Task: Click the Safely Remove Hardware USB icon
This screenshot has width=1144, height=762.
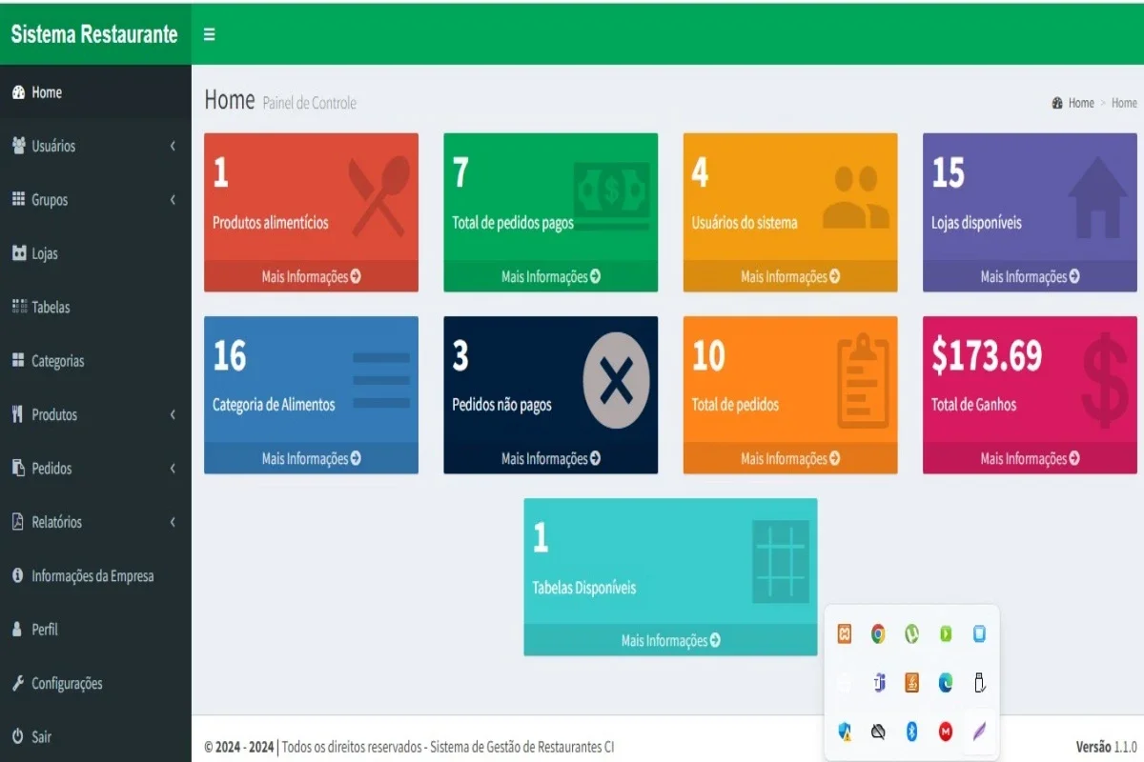Action: pos(979,682)
